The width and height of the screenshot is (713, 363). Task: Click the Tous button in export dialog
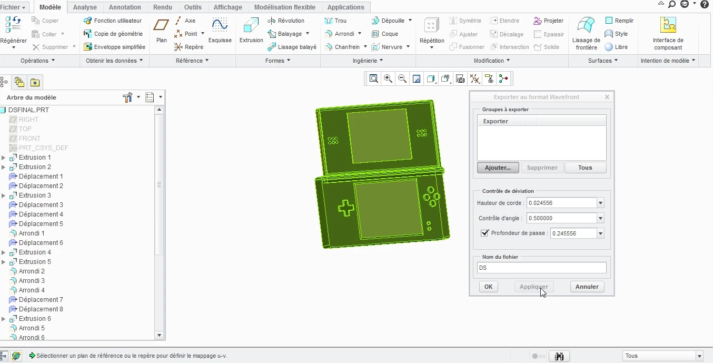[x=585, y=168]
